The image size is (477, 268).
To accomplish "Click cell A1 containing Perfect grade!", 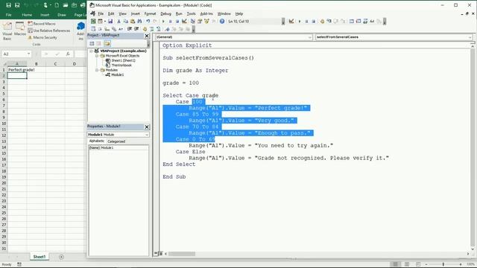I will (17, 69).
